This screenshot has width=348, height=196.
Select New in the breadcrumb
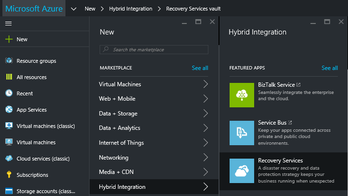(90, 9)
